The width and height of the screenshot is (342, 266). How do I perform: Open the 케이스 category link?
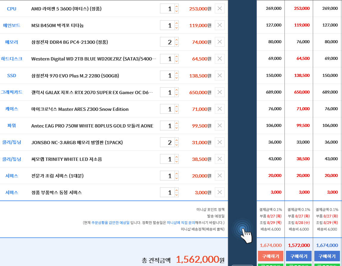pos(12,109)
